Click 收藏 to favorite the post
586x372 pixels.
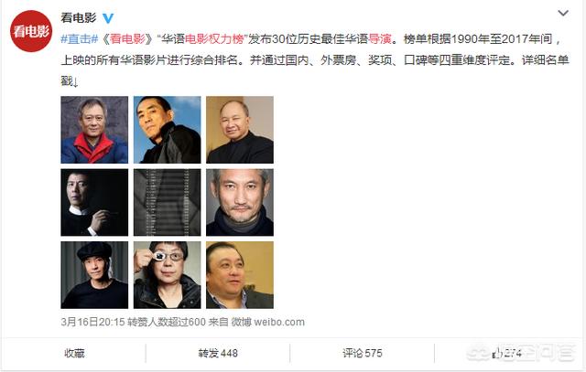pyautogui.click(x=74, y=353)
